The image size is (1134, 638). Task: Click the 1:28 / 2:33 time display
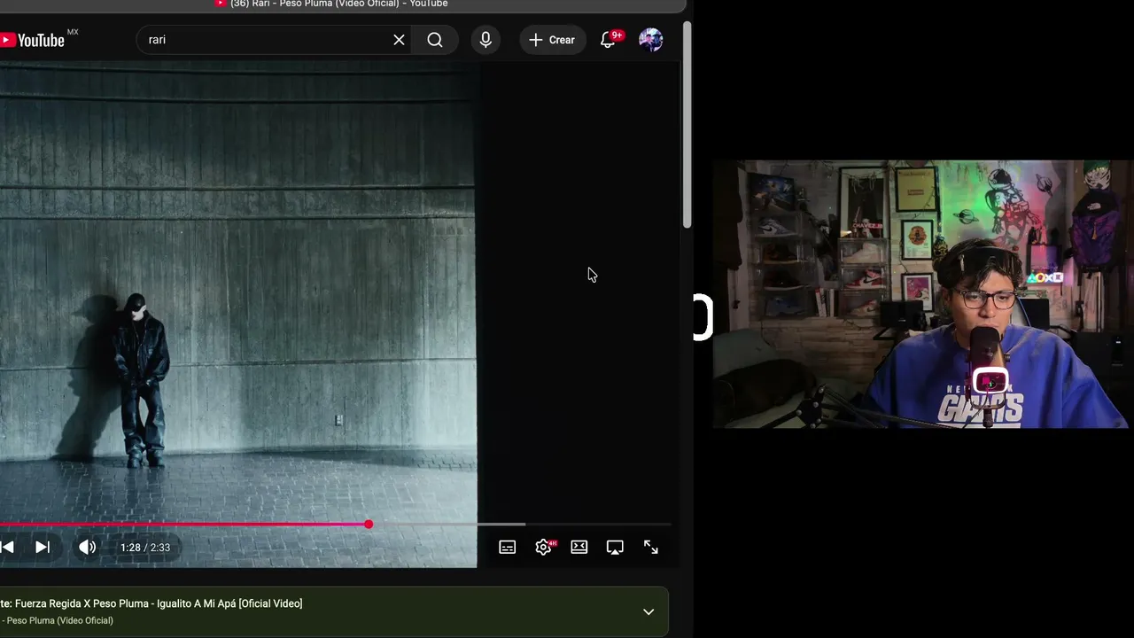pos(145,548)
